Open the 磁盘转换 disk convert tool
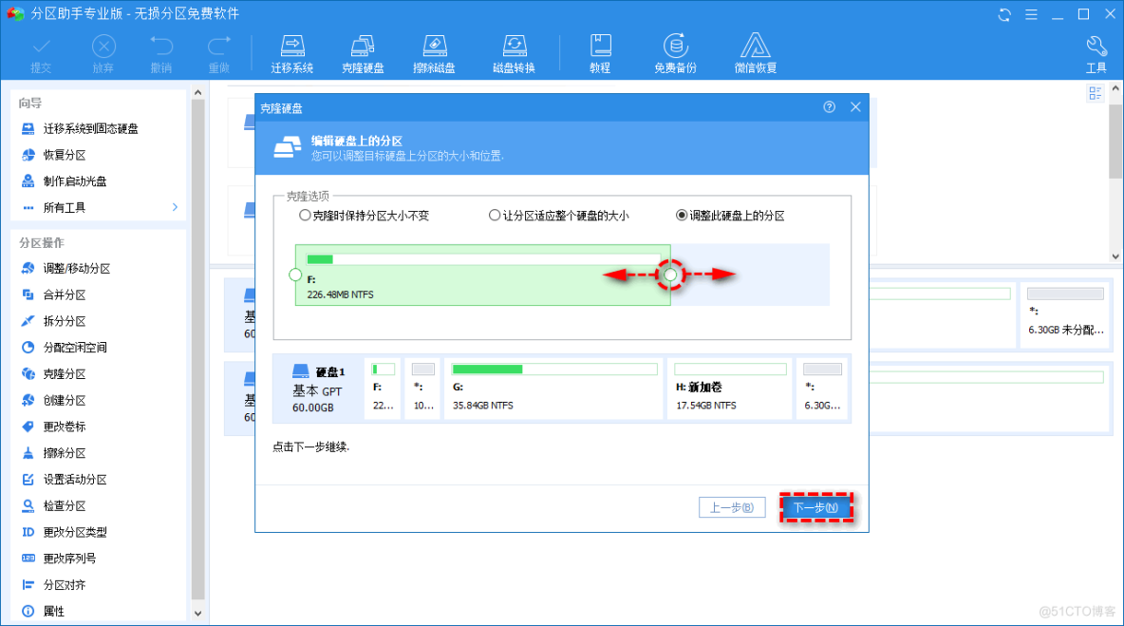This screenshot has width=1124, height=626. [x=514, y=54]
